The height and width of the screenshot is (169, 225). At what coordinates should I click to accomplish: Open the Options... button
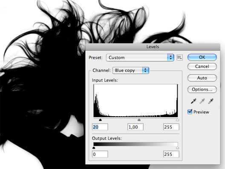click(202, 89)
